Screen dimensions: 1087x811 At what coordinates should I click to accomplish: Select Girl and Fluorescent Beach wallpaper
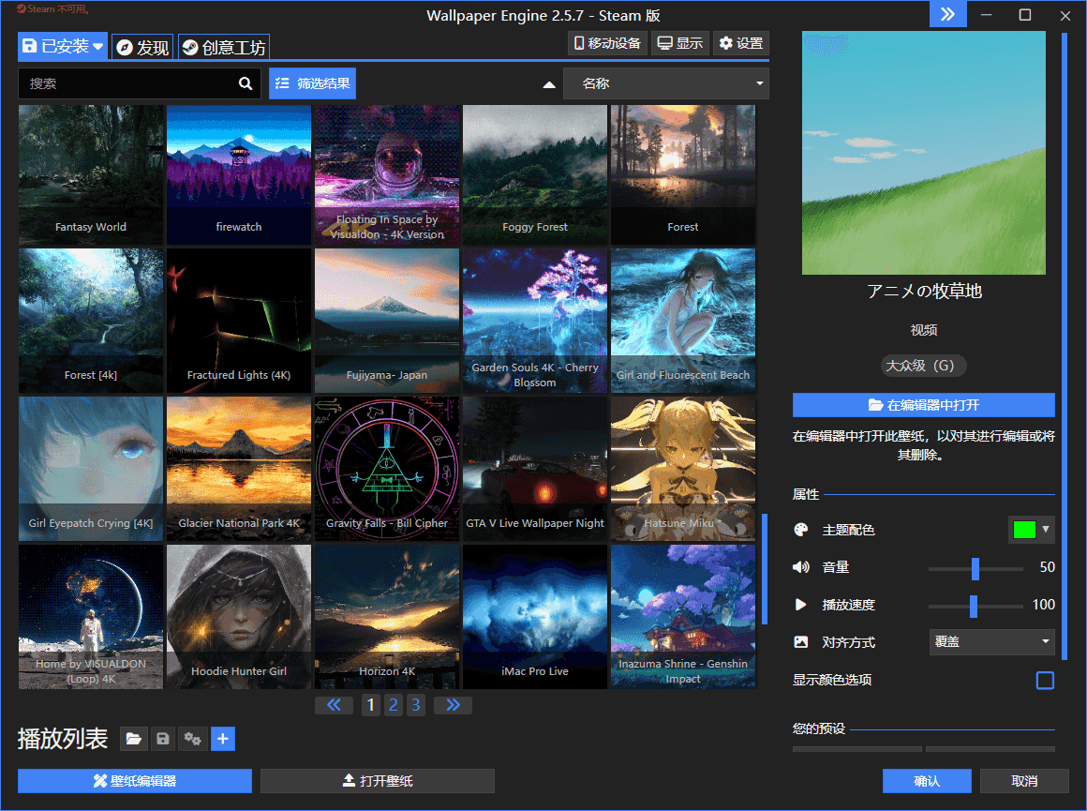(x=683, y=322)
